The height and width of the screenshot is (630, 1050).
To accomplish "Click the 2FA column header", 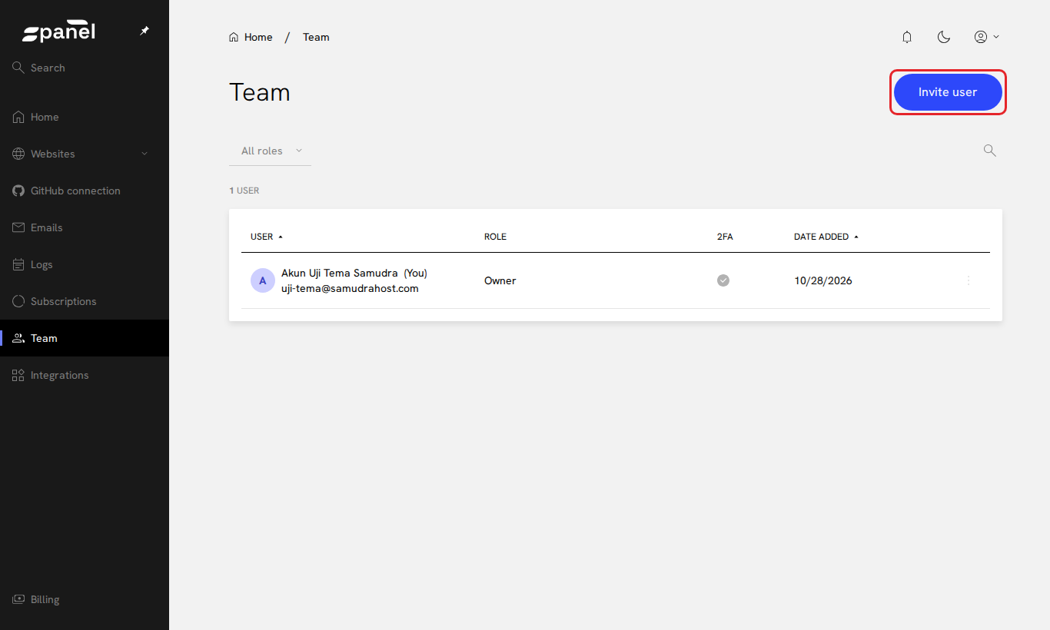I will (725, 237).
